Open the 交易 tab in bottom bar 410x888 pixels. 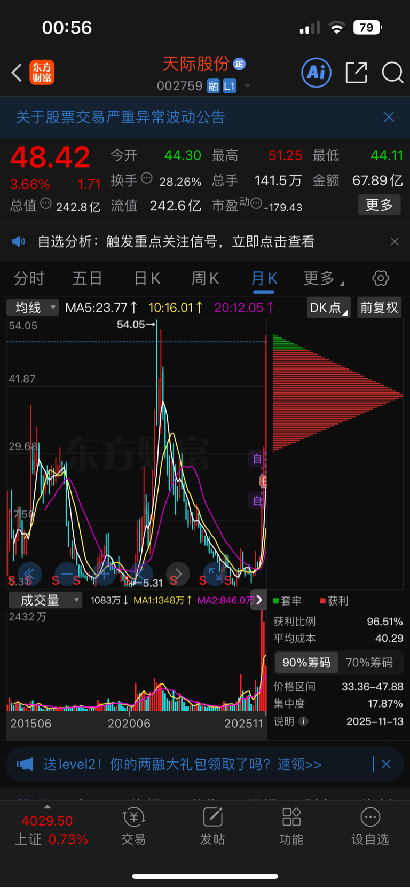pyautogui.click(x=133, y=827)
